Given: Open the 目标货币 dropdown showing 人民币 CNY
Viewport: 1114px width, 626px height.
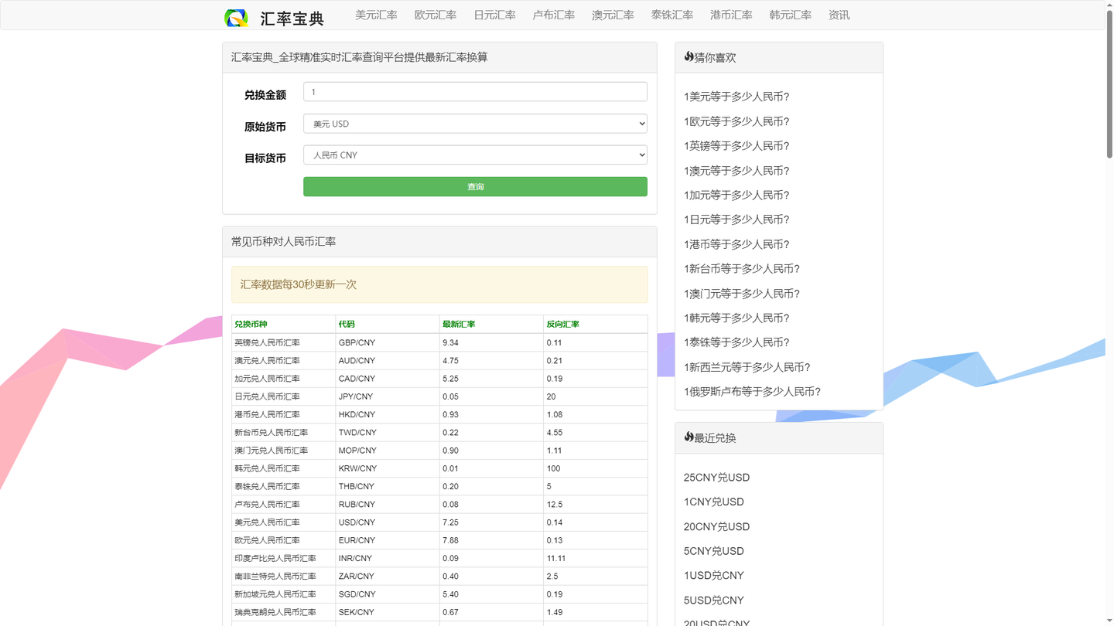Looking at the screenshot, I should [475, 155].
